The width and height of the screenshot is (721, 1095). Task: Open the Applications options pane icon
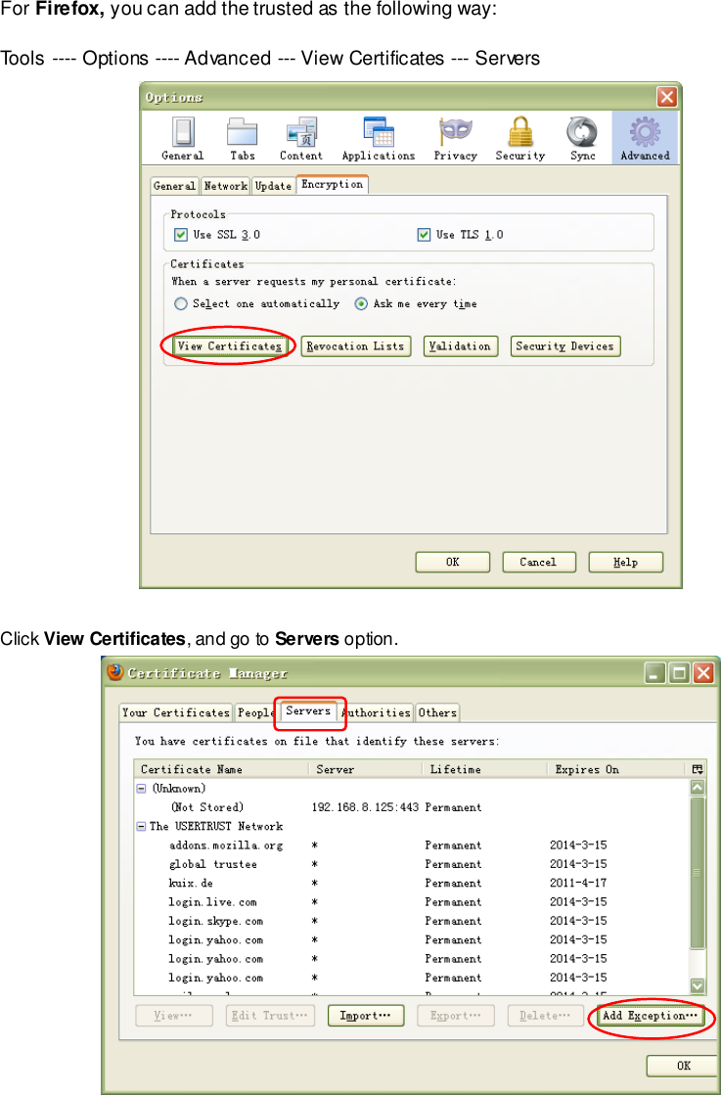[x=379, y=139]
